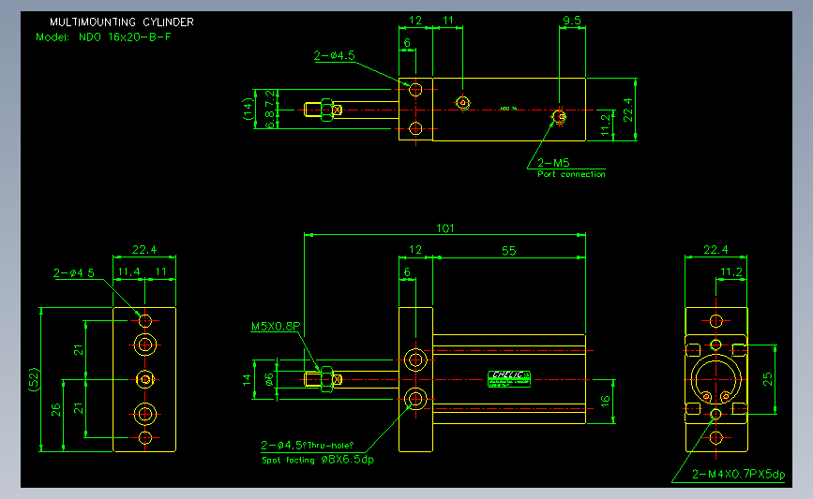Click the CHELIC logo label on cylinder body

point(509,379)
